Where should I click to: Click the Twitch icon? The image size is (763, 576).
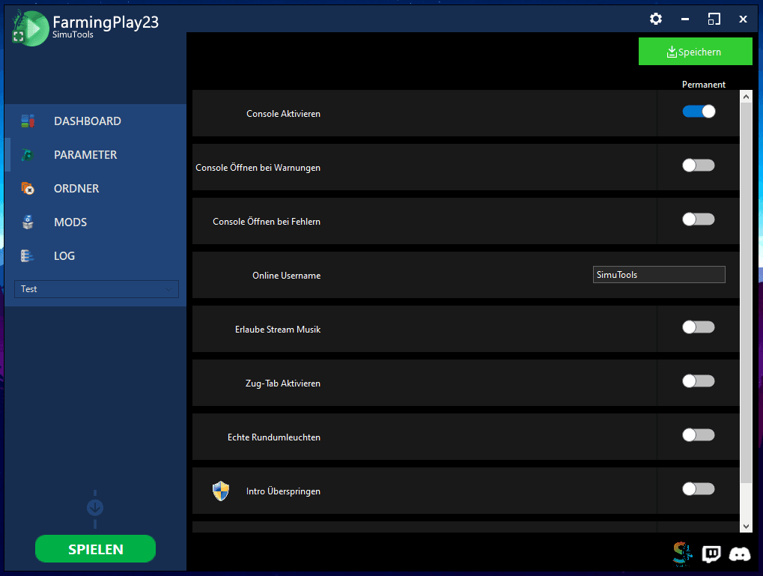pos(711,554)
